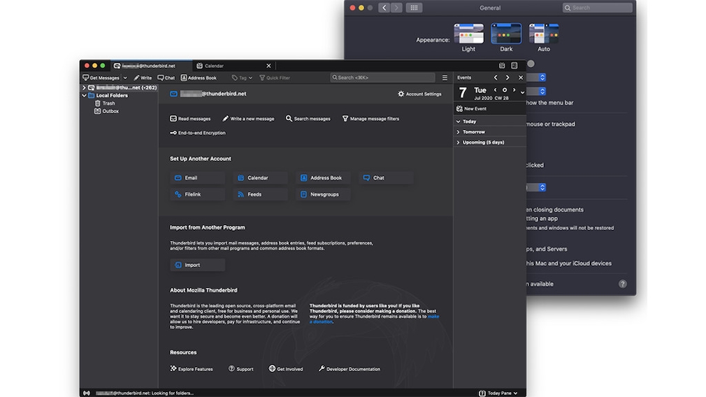Click the Write toolbar button
Viewport: 706px width, 397px height.
click(x=143, y=78)
